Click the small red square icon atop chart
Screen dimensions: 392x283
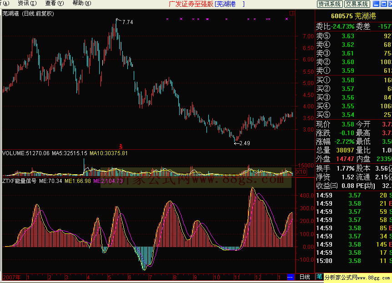(x=292, y=13)
